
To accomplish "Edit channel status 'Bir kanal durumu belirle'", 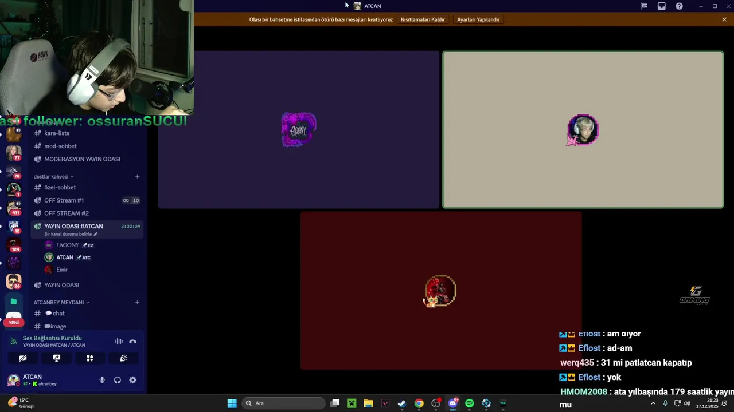I will [71, 234].
